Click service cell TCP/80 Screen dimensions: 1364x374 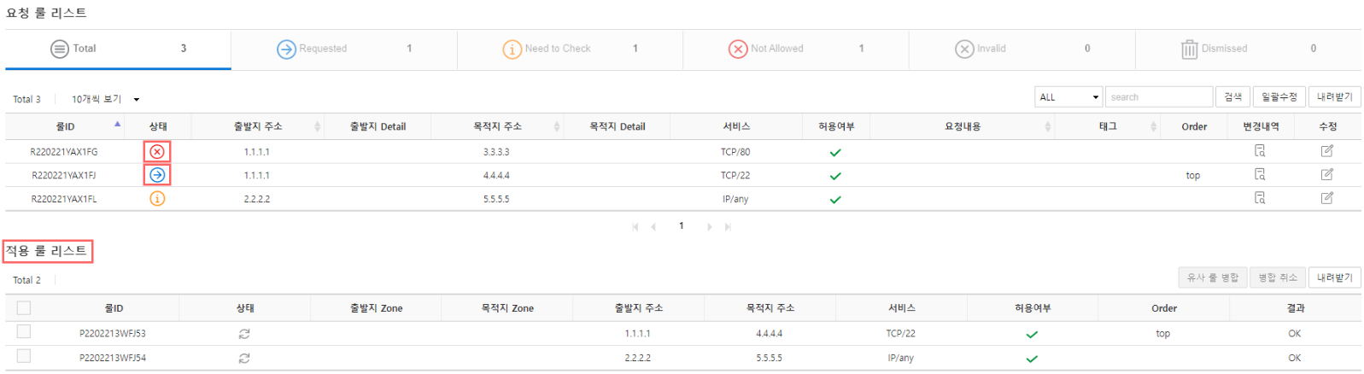point(735,152)
